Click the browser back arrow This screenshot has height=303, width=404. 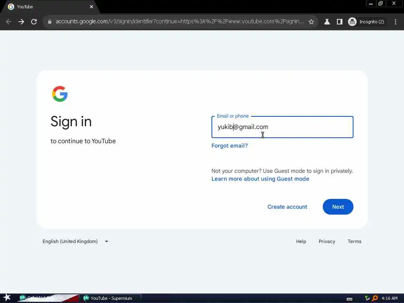9,22
